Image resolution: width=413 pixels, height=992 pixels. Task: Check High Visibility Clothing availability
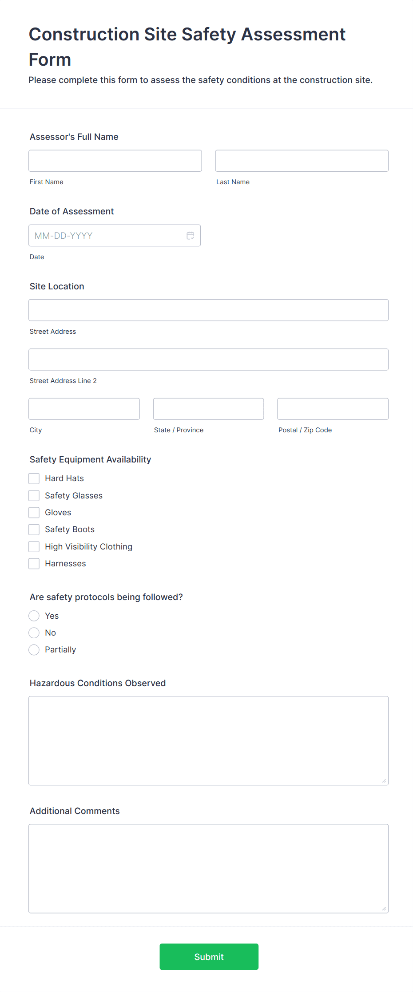click(x=34, y=546)
